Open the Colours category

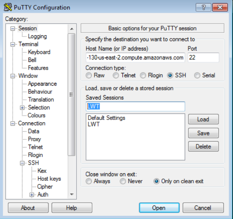[36, 115]
